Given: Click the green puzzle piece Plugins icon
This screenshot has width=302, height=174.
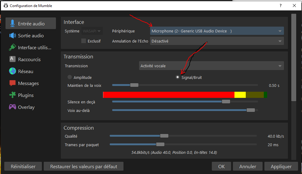Looking at the screenshot, I should click(13, 95).
